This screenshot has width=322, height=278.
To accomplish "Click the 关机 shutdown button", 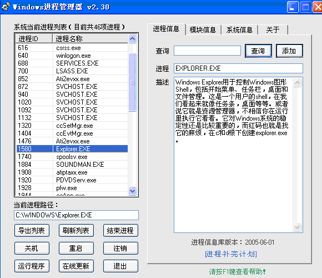I will (32, 248).
